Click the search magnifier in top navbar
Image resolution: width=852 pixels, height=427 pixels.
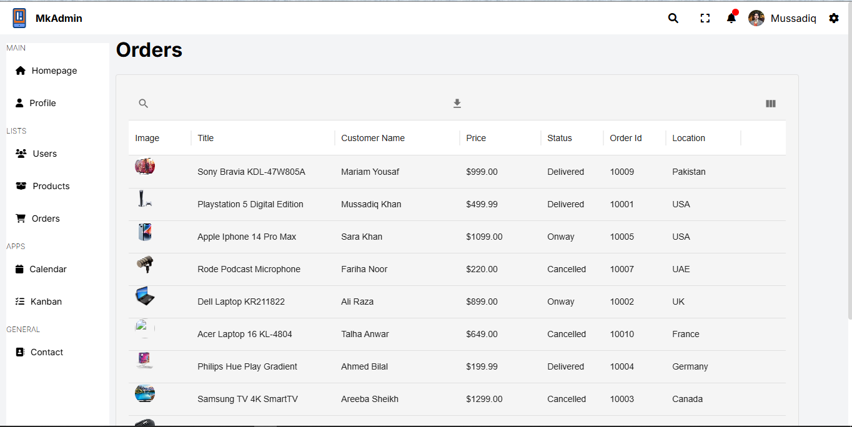673,18
